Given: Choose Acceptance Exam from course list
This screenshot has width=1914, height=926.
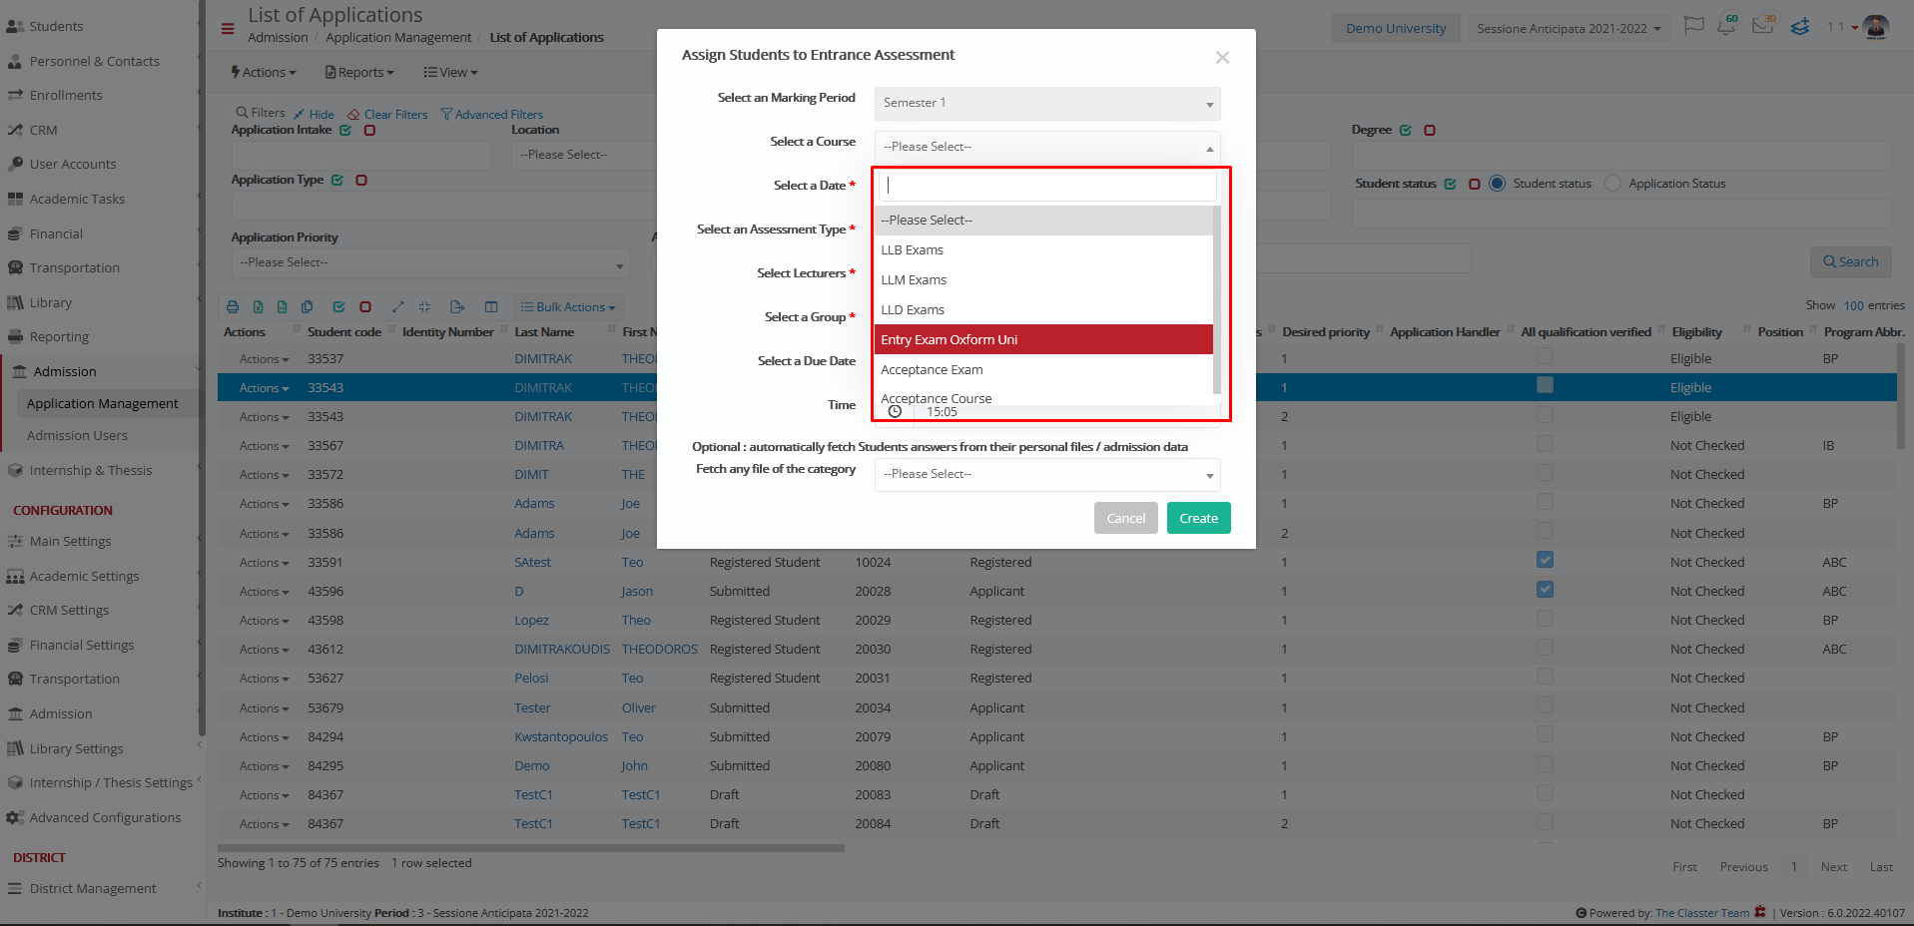Looking at the screenshot, I should tap(1043, 370).
